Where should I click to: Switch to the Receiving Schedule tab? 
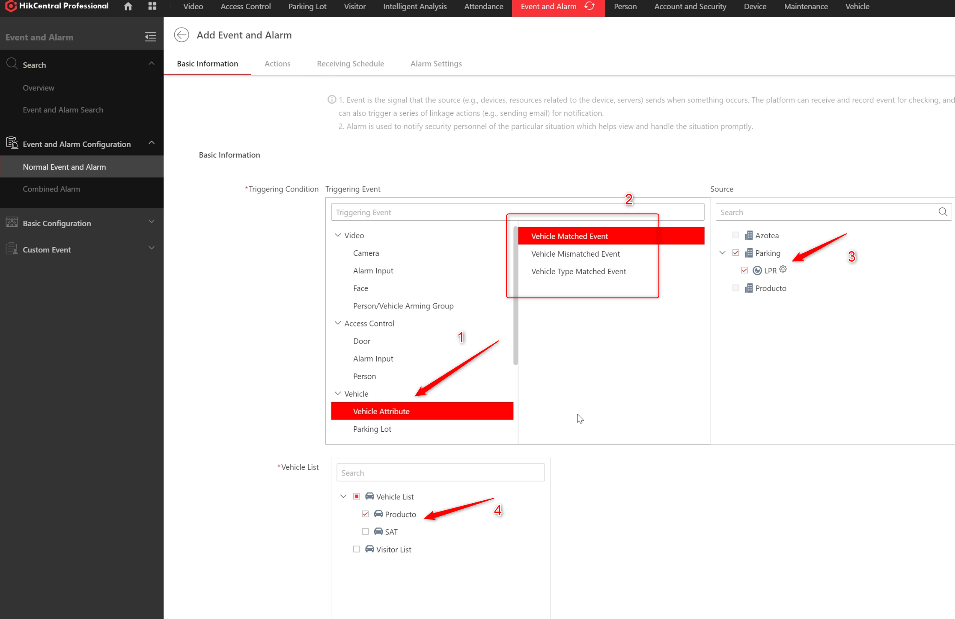tap(350, 64)
